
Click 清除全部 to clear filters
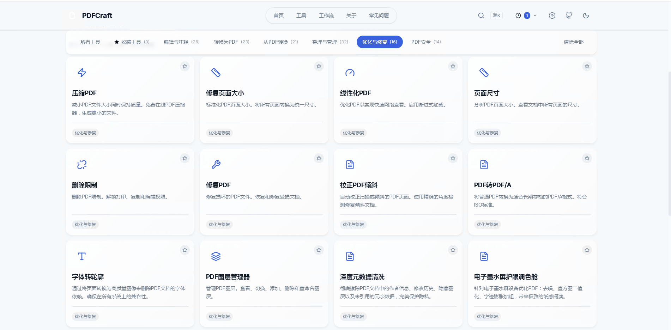(x=574, y=42)
